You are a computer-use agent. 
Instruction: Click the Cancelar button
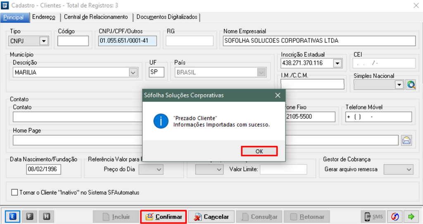coord(212,217)
